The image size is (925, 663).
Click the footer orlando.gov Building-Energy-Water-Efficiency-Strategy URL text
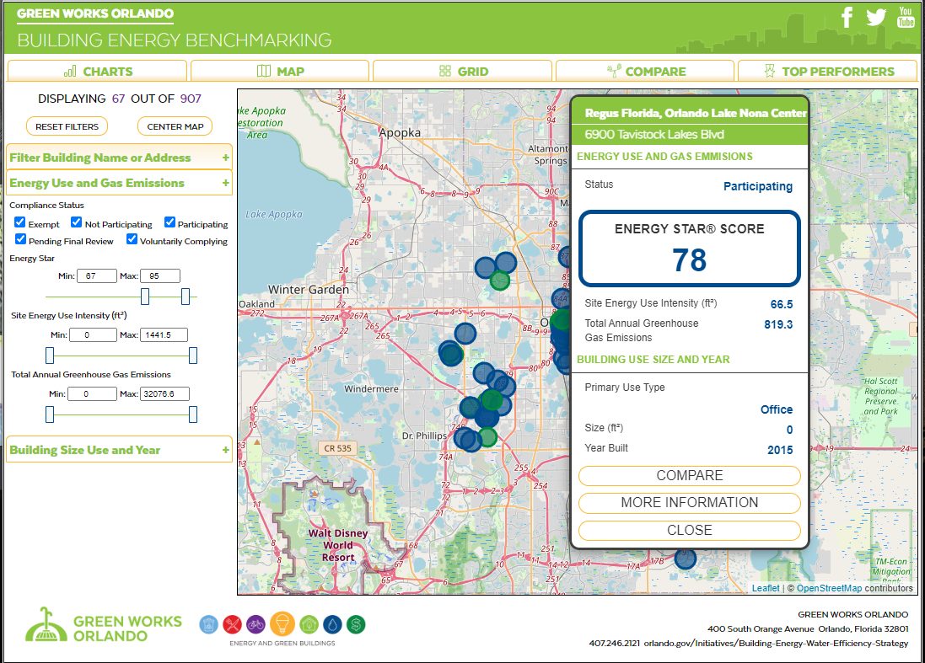pos(776,643)
